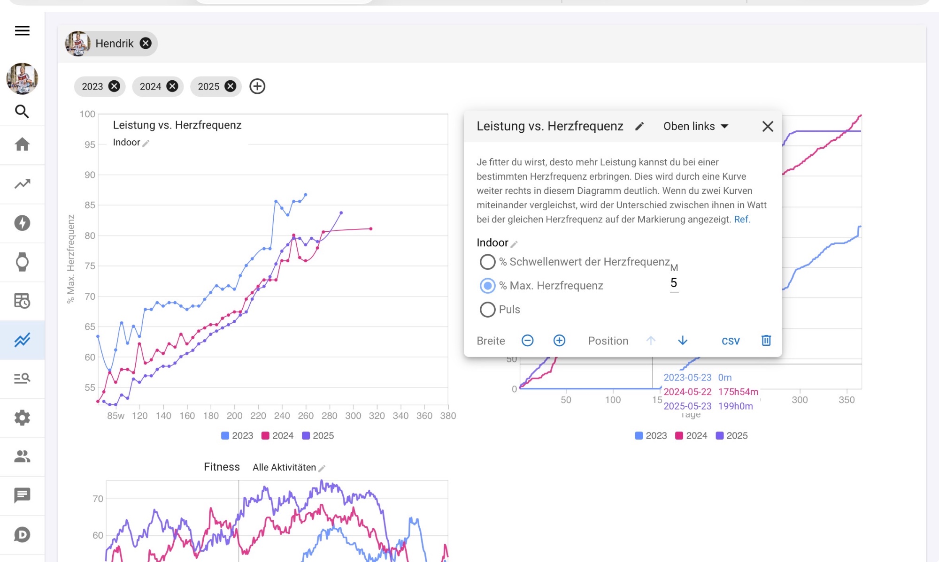939x562 pixels.
Task: Add another year with plus circle
Action: (257, 86)
